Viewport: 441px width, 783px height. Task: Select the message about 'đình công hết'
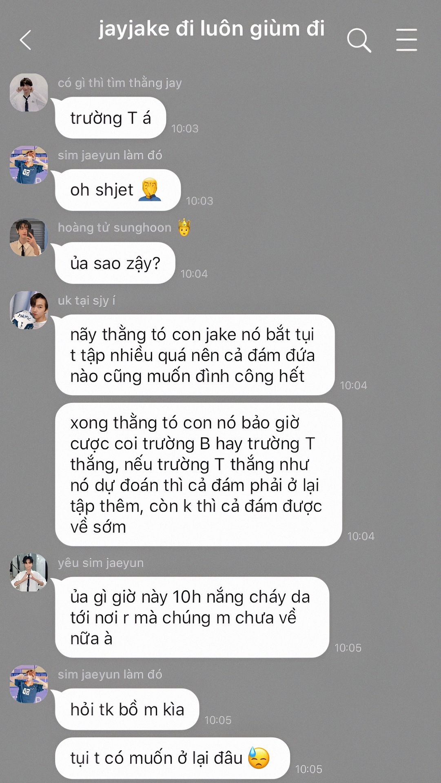(195, 355)
